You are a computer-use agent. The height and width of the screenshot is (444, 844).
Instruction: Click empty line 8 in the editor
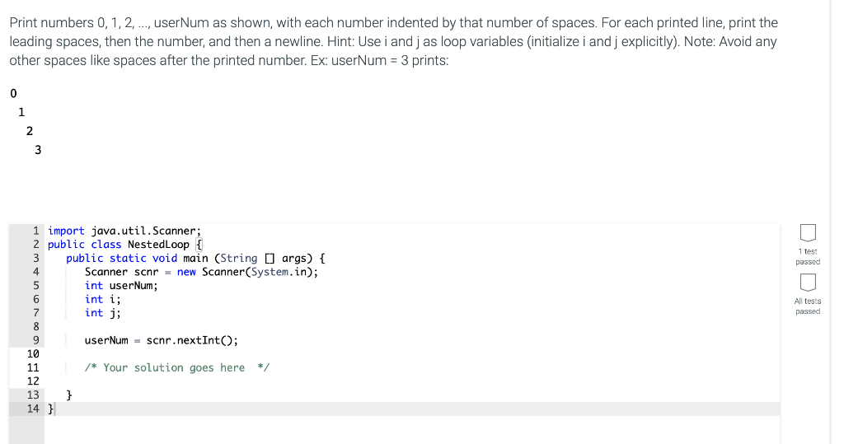[412, 326]
